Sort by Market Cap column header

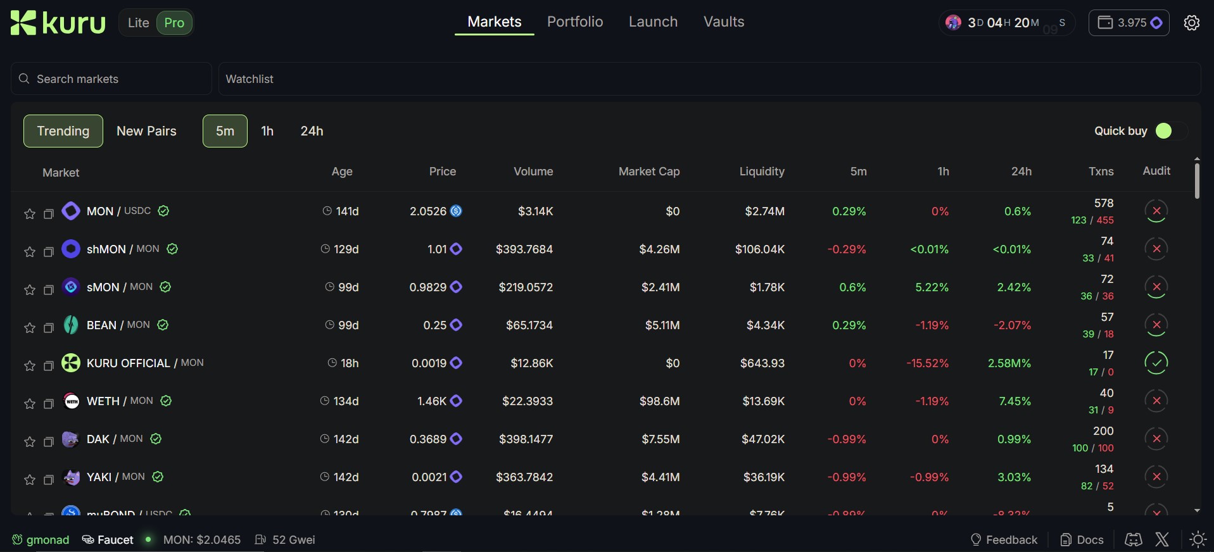649,172
